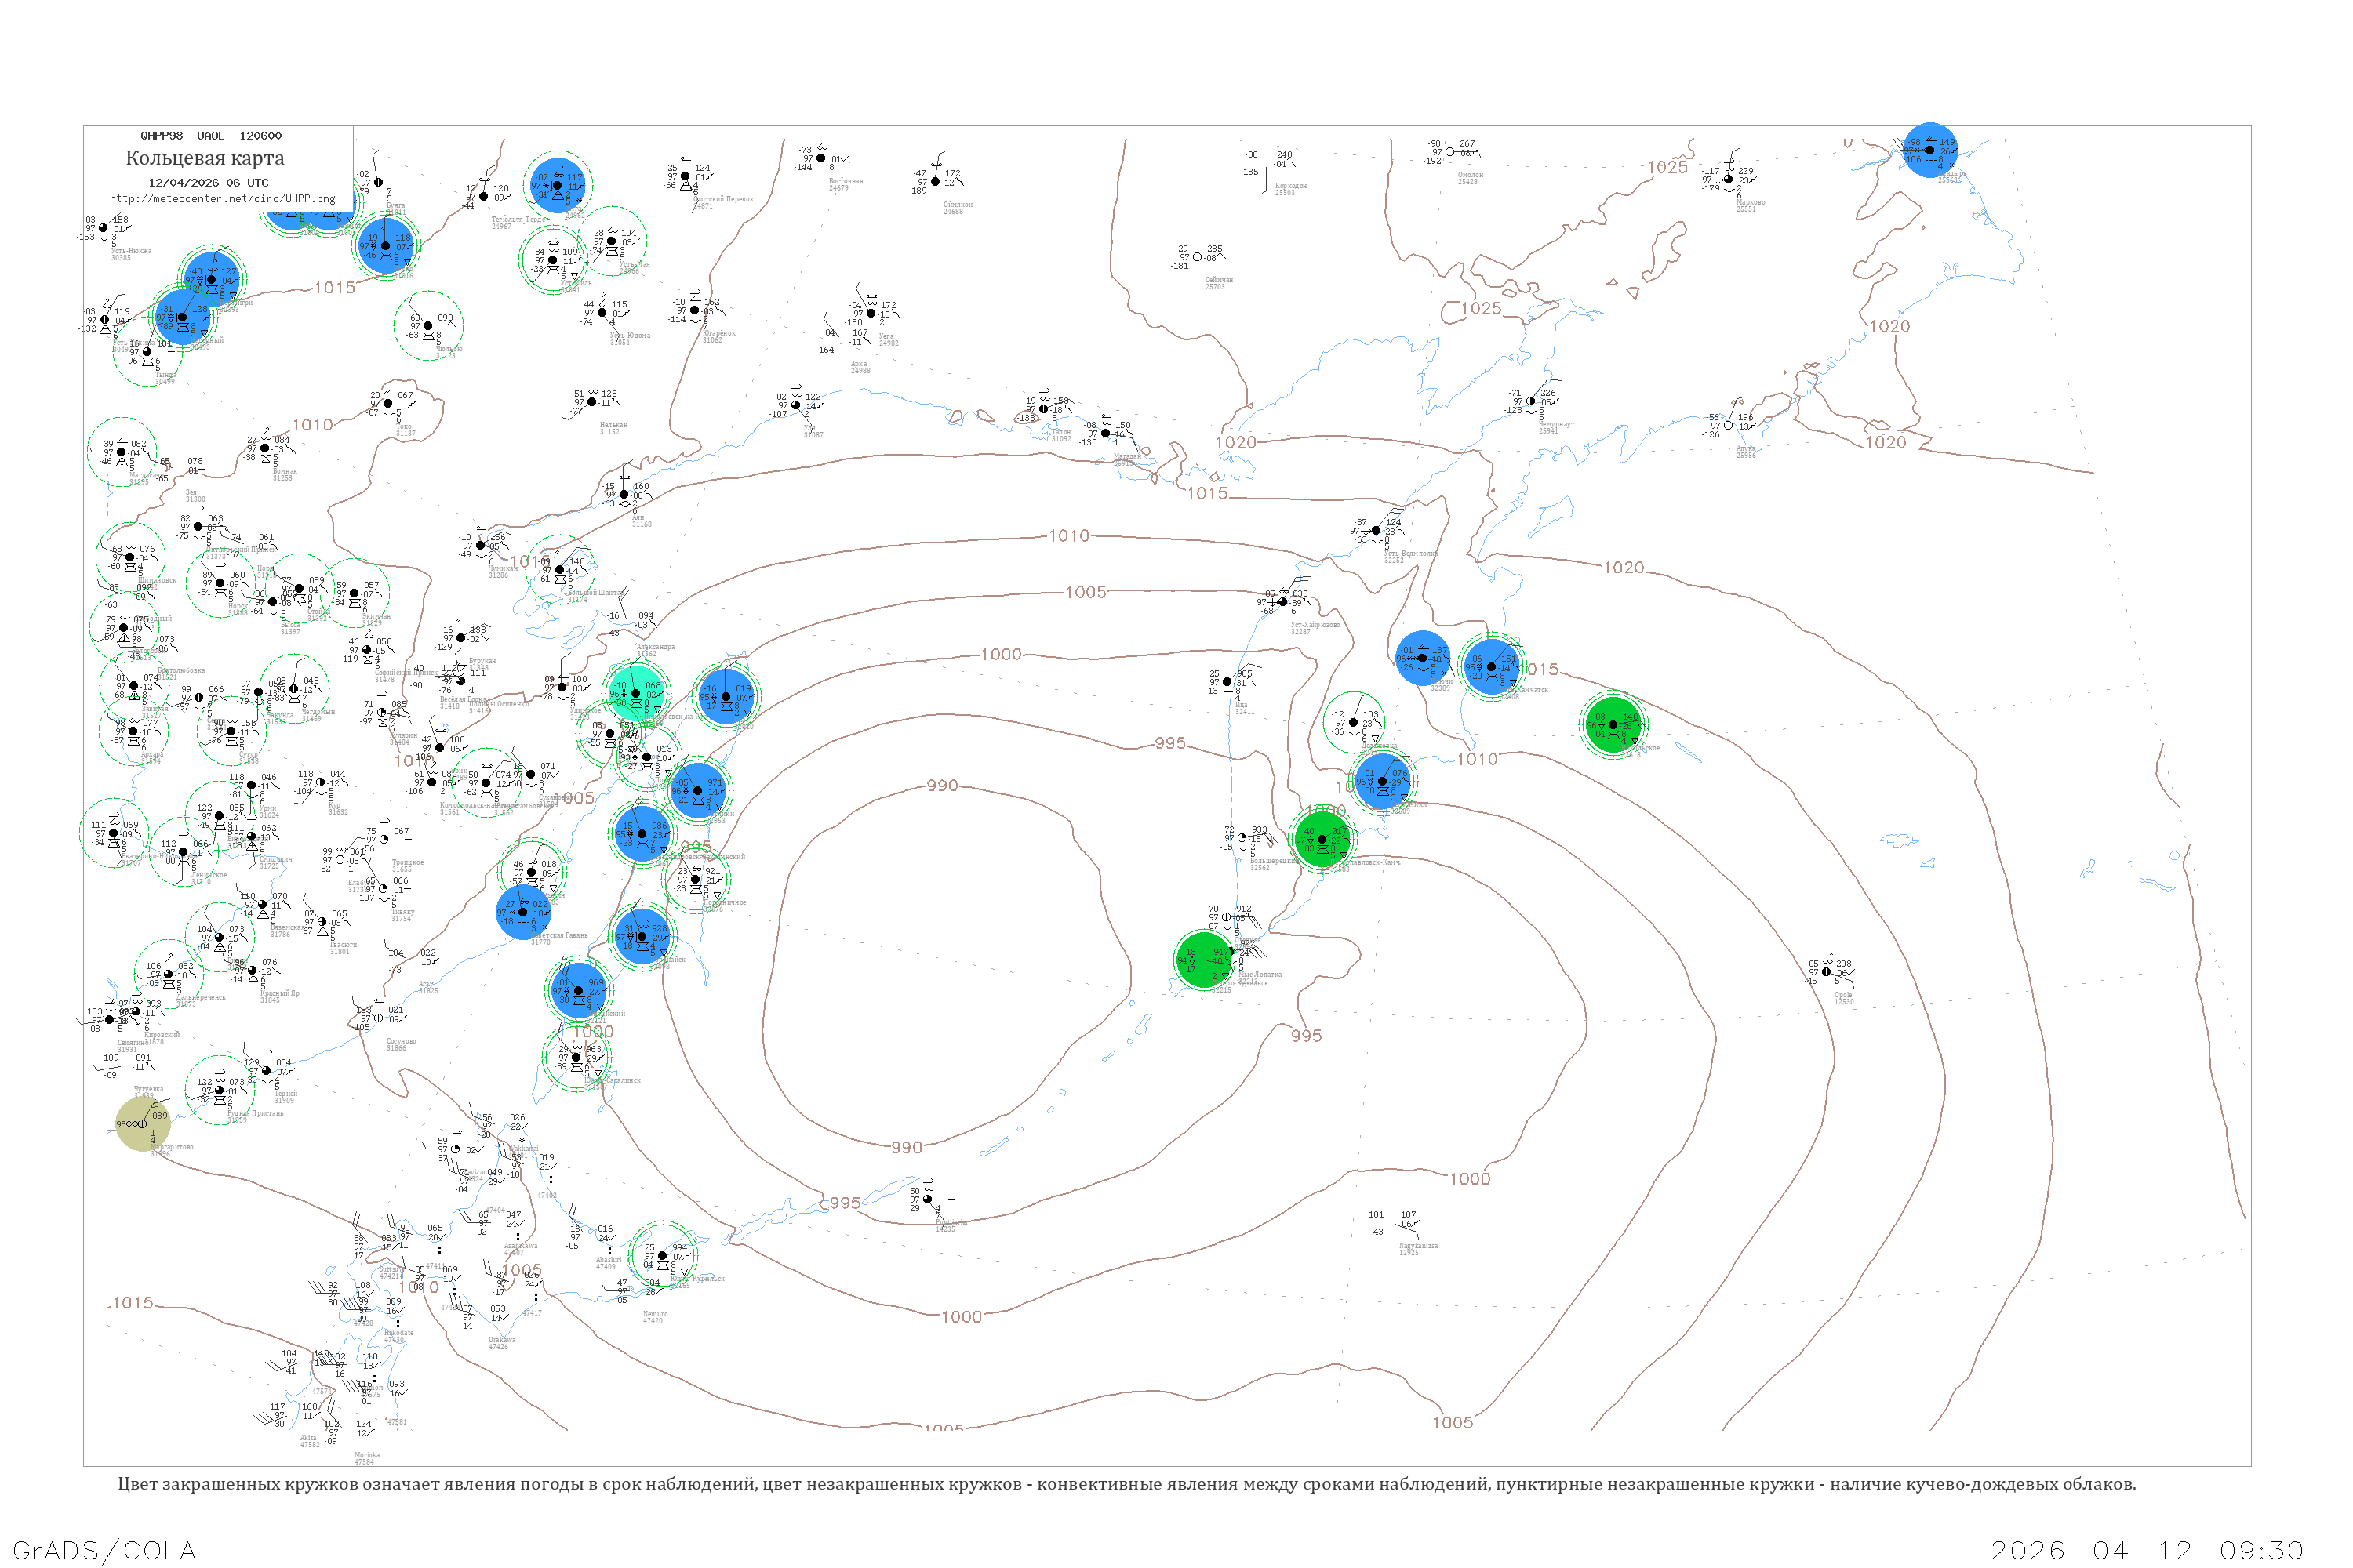Click the blue circle at Усть-Камчатск station
The width and height of the screenshot is (2353, 1568).
[x=1491, y=666]
